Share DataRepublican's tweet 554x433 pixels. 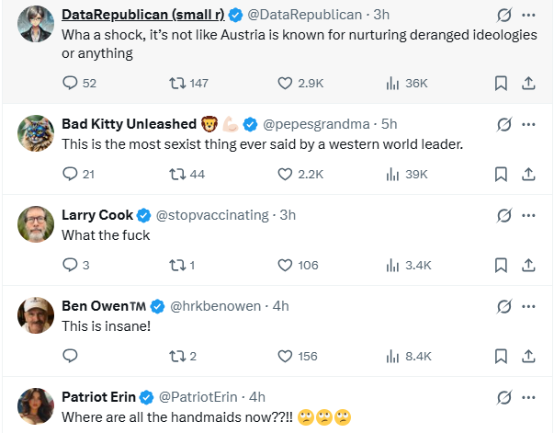coord(528,83)
